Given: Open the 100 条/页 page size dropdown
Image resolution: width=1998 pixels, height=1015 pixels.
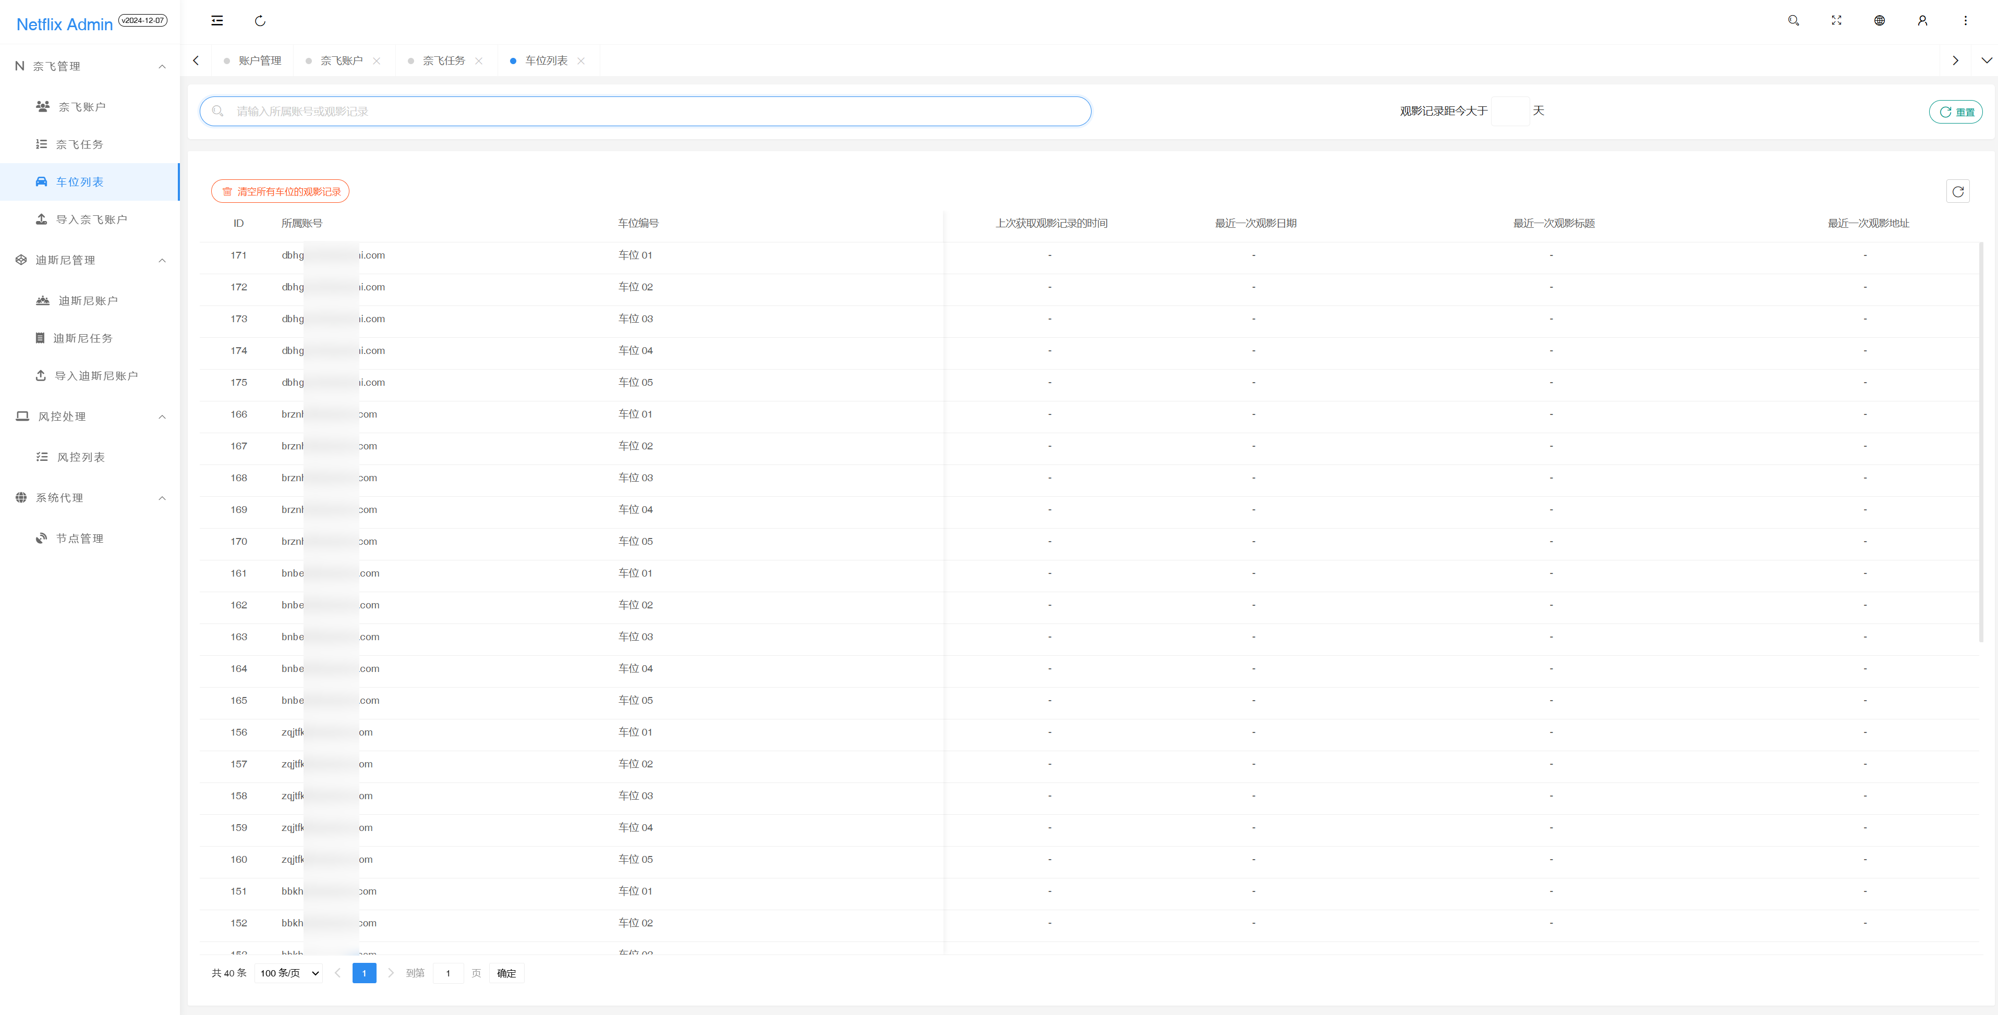Looking at the screenshot, I should tap(288, 973).
